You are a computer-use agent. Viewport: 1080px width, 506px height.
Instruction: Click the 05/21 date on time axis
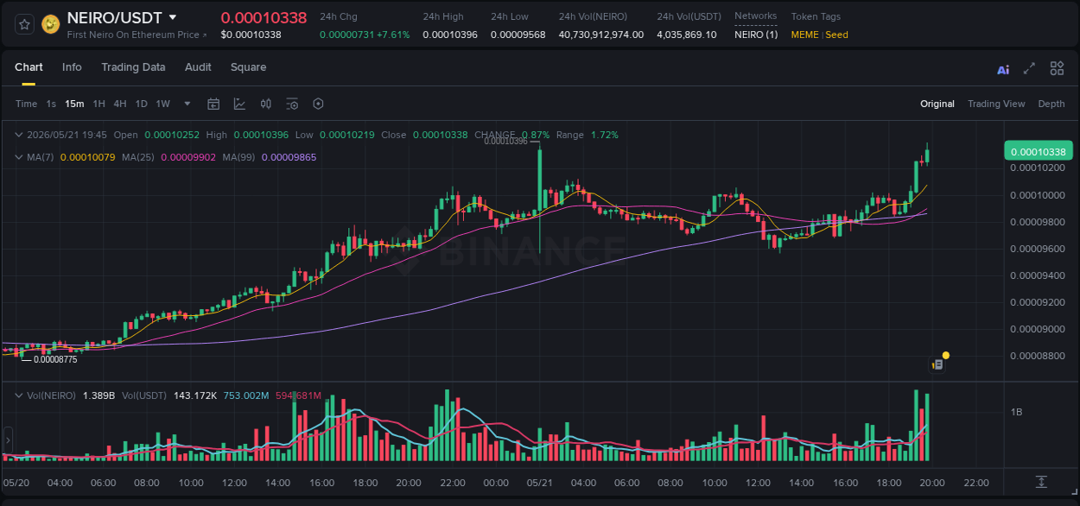click(539, 482)
